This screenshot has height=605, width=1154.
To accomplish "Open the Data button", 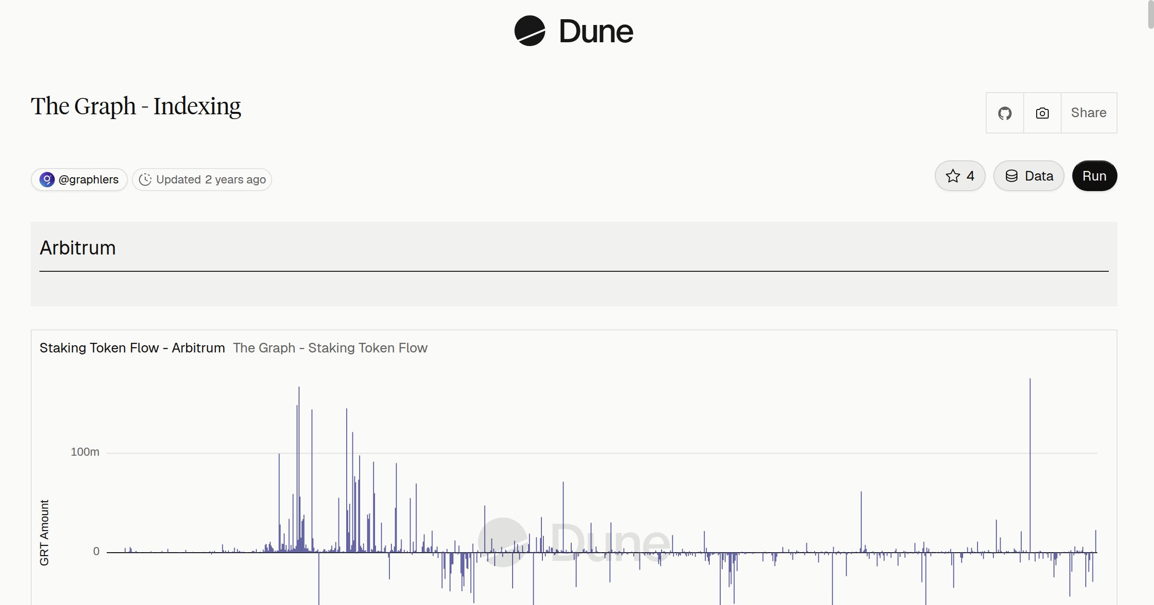I will [1029, 176].
